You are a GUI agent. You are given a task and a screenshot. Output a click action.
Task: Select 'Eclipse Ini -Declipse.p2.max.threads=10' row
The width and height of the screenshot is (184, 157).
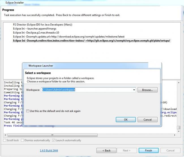coord(36,33)
